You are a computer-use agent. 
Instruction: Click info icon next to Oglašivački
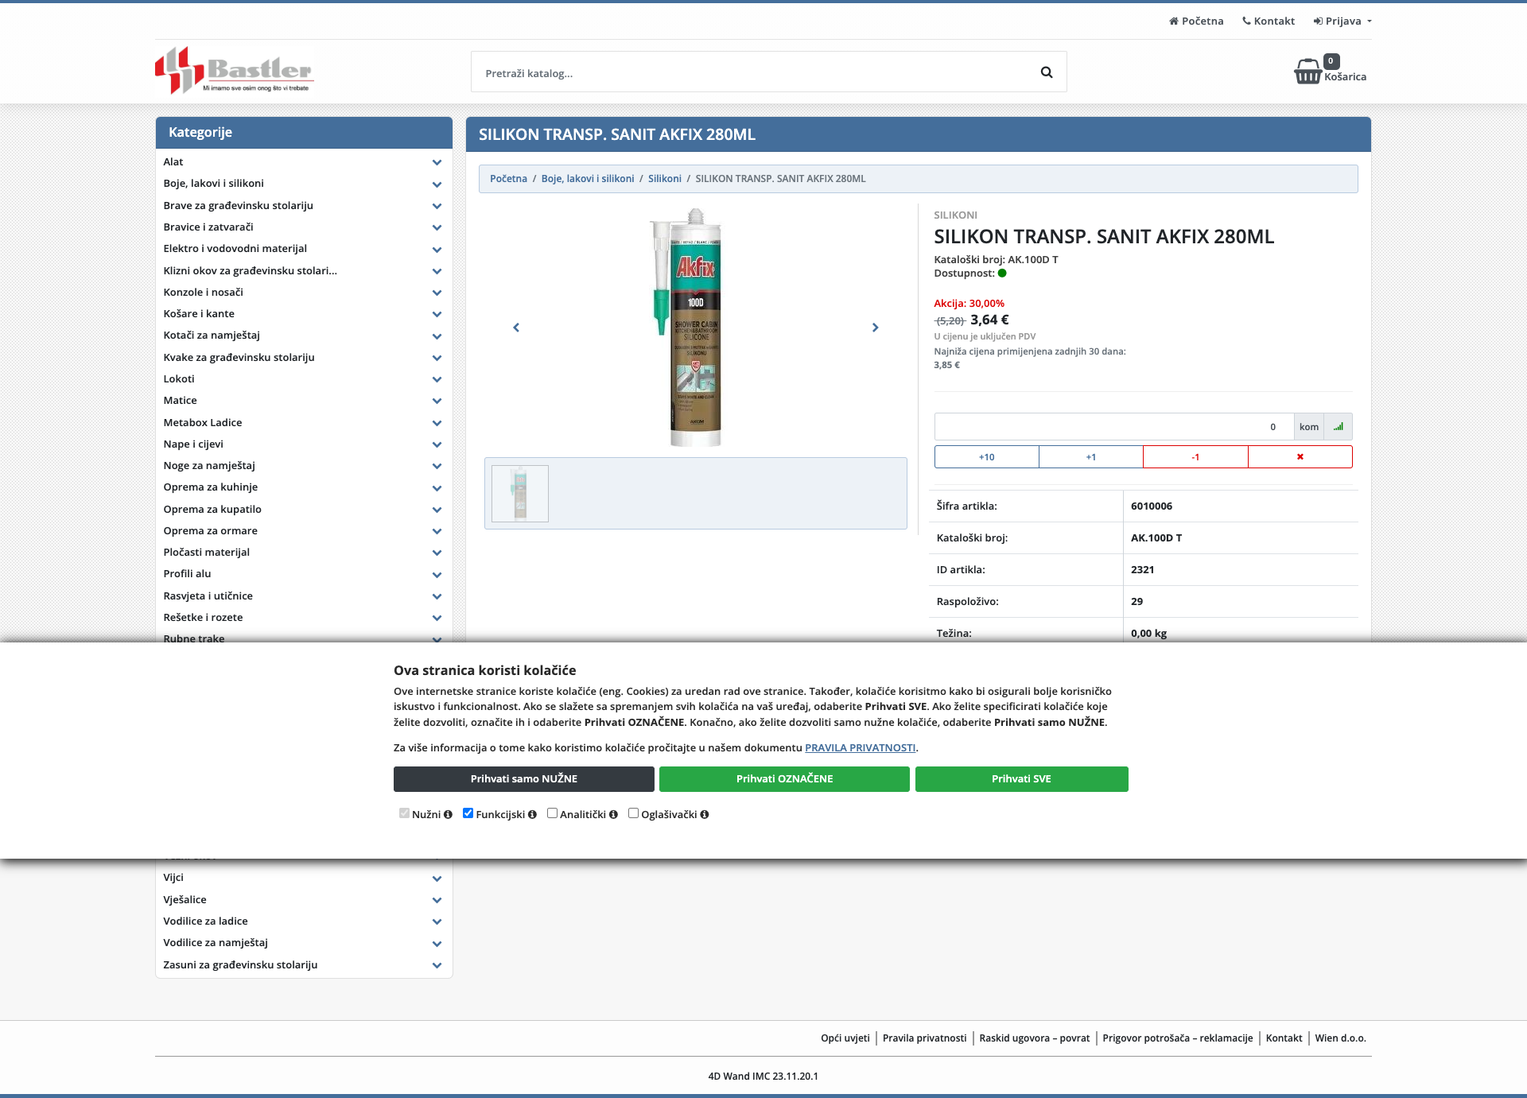(x=705, y=815)
